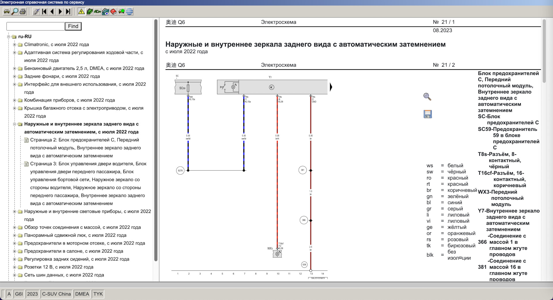Image resolution: width=553 pixels, height=300 pixels.
Task: Click the yellow car vehicle selection icon
Action: click(x=7, y=12)
